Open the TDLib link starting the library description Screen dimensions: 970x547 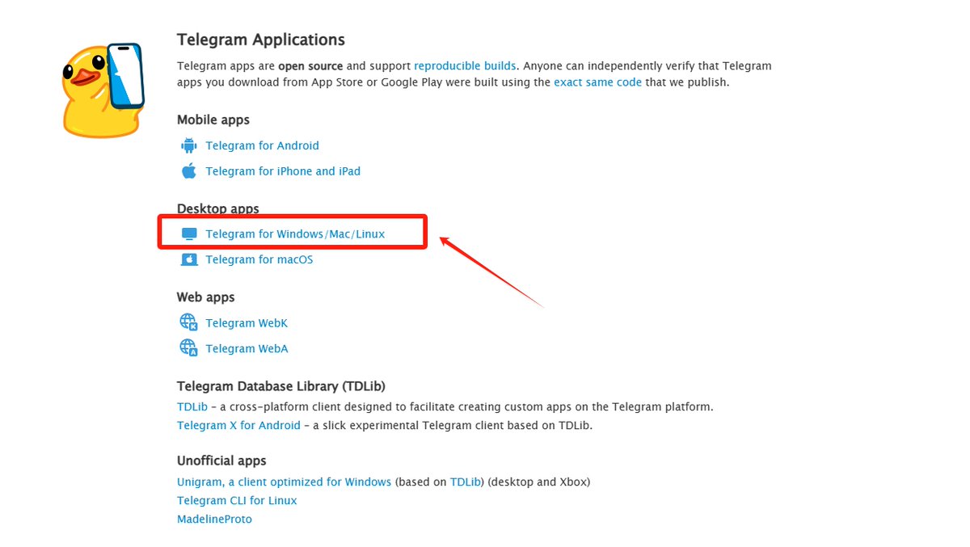click(x=192, y=406)
